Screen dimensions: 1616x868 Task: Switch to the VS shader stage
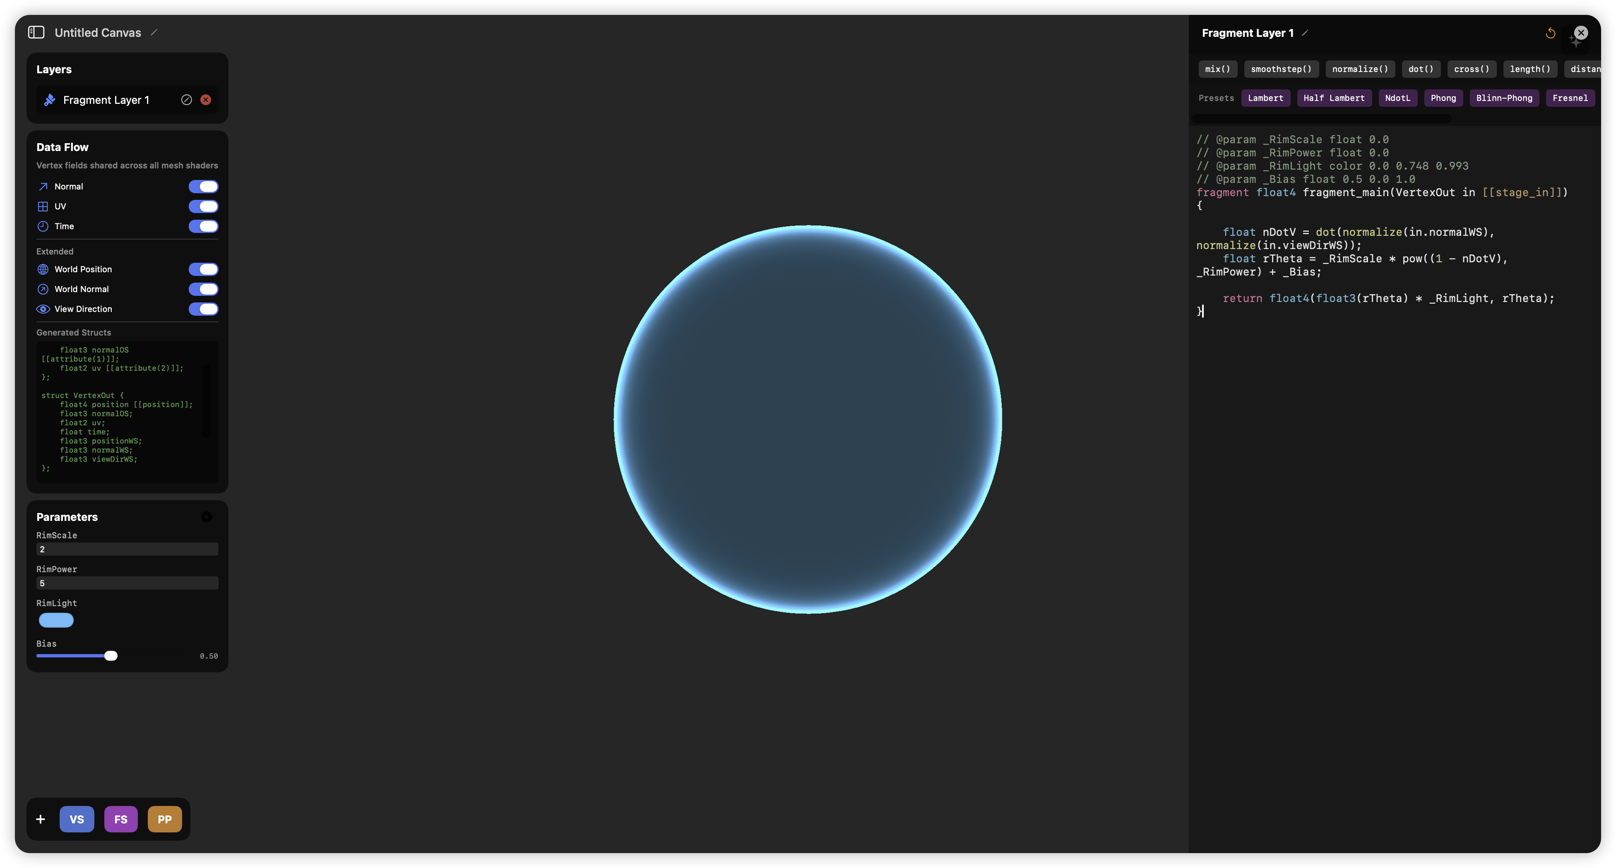77,819
